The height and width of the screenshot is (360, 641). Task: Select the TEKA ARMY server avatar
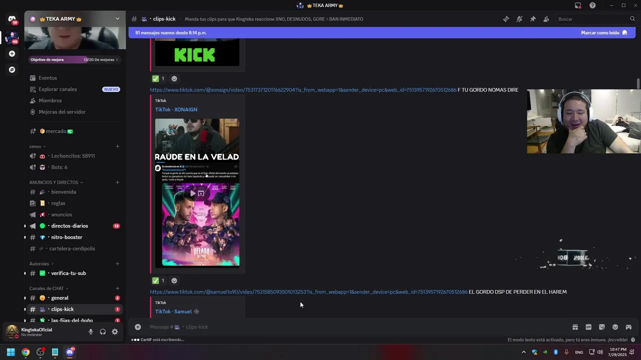click(12, 38)
